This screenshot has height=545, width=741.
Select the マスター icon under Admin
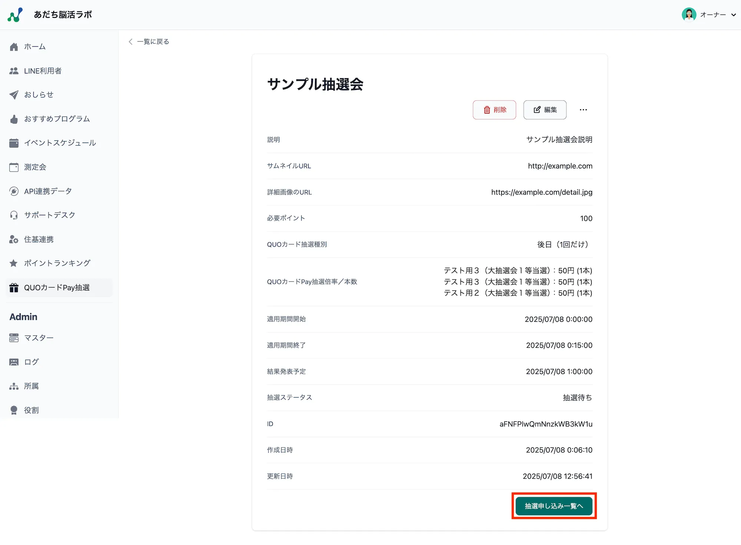coord(14,338)
